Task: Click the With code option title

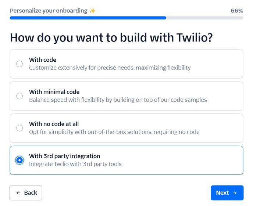Action: (x=43, y=60)
